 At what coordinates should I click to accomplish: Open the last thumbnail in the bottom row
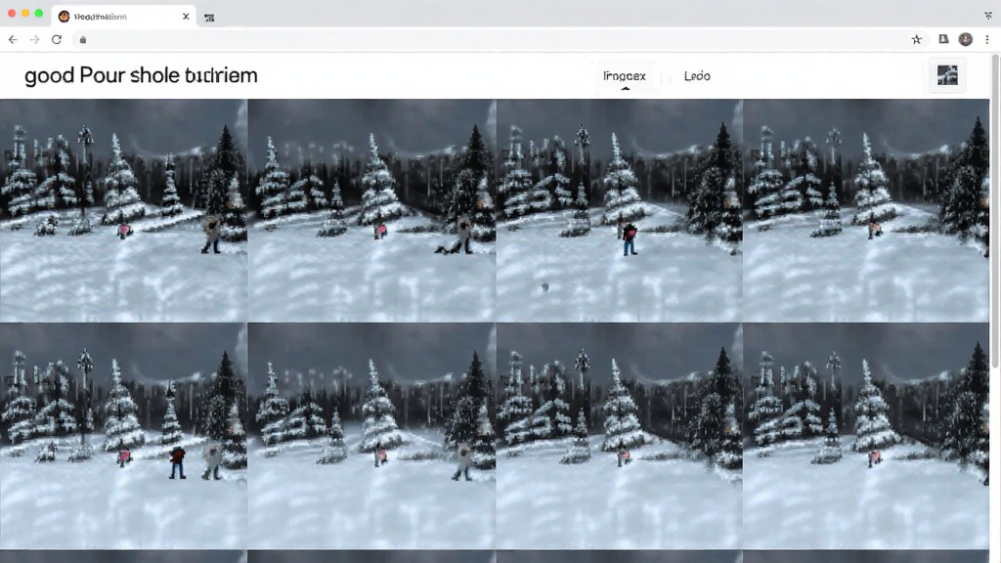pyautogui.click(x=866, y=435)
